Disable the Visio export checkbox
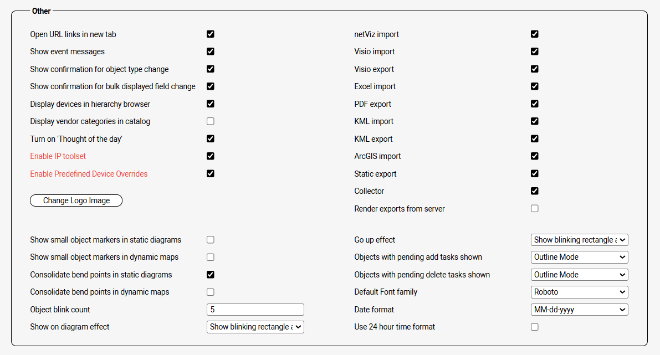This screenshot has width=660, height=355. point(535,69)
